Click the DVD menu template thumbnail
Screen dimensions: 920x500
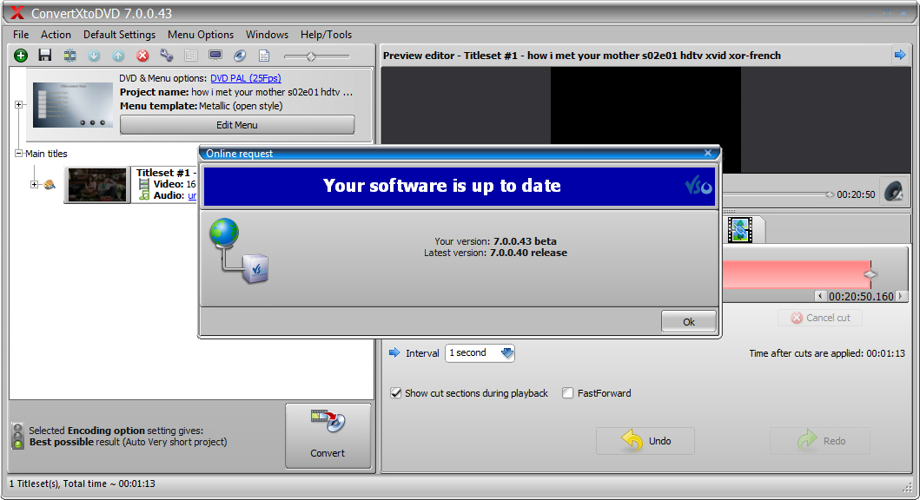click(x=73, y=105)
